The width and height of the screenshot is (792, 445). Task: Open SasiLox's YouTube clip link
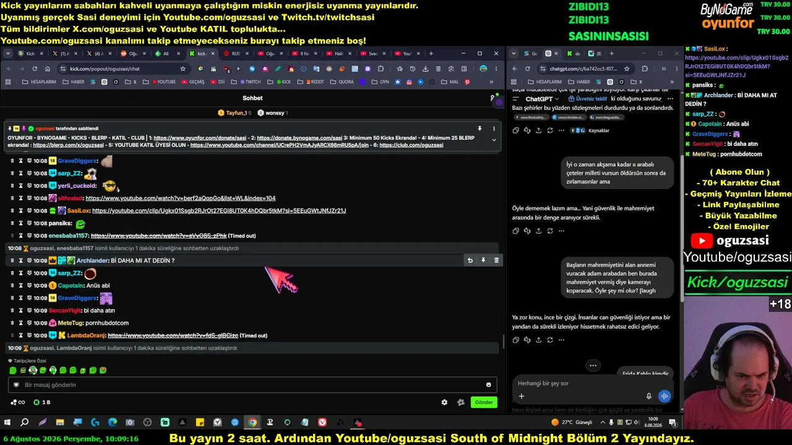[219, 211]
